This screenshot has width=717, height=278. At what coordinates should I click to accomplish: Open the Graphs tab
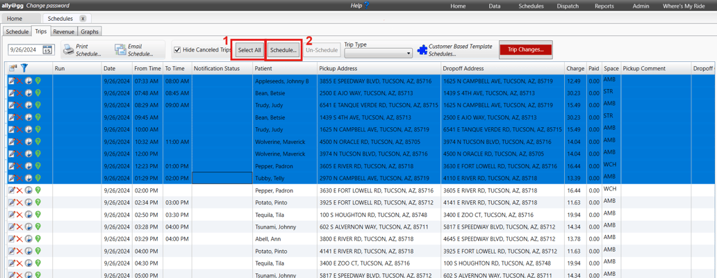pyautogui.click(x=89, y=31)
